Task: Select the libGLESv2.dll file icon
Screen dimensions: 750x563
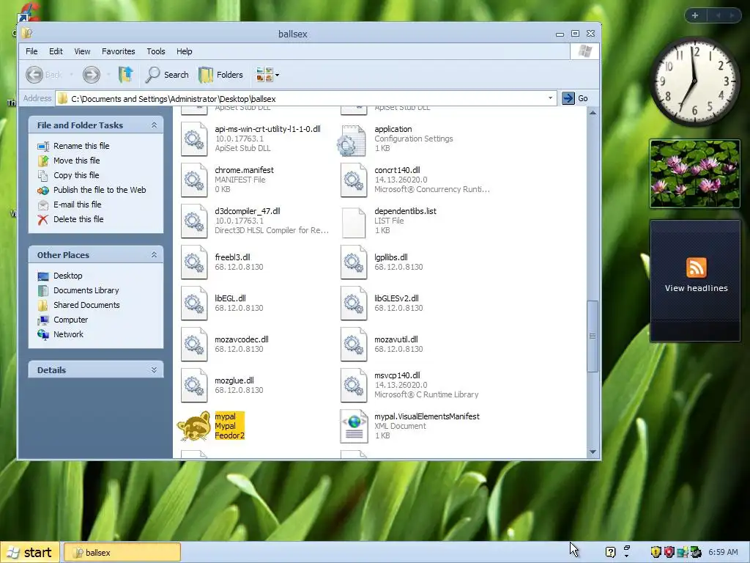Action: pos(354,303)
